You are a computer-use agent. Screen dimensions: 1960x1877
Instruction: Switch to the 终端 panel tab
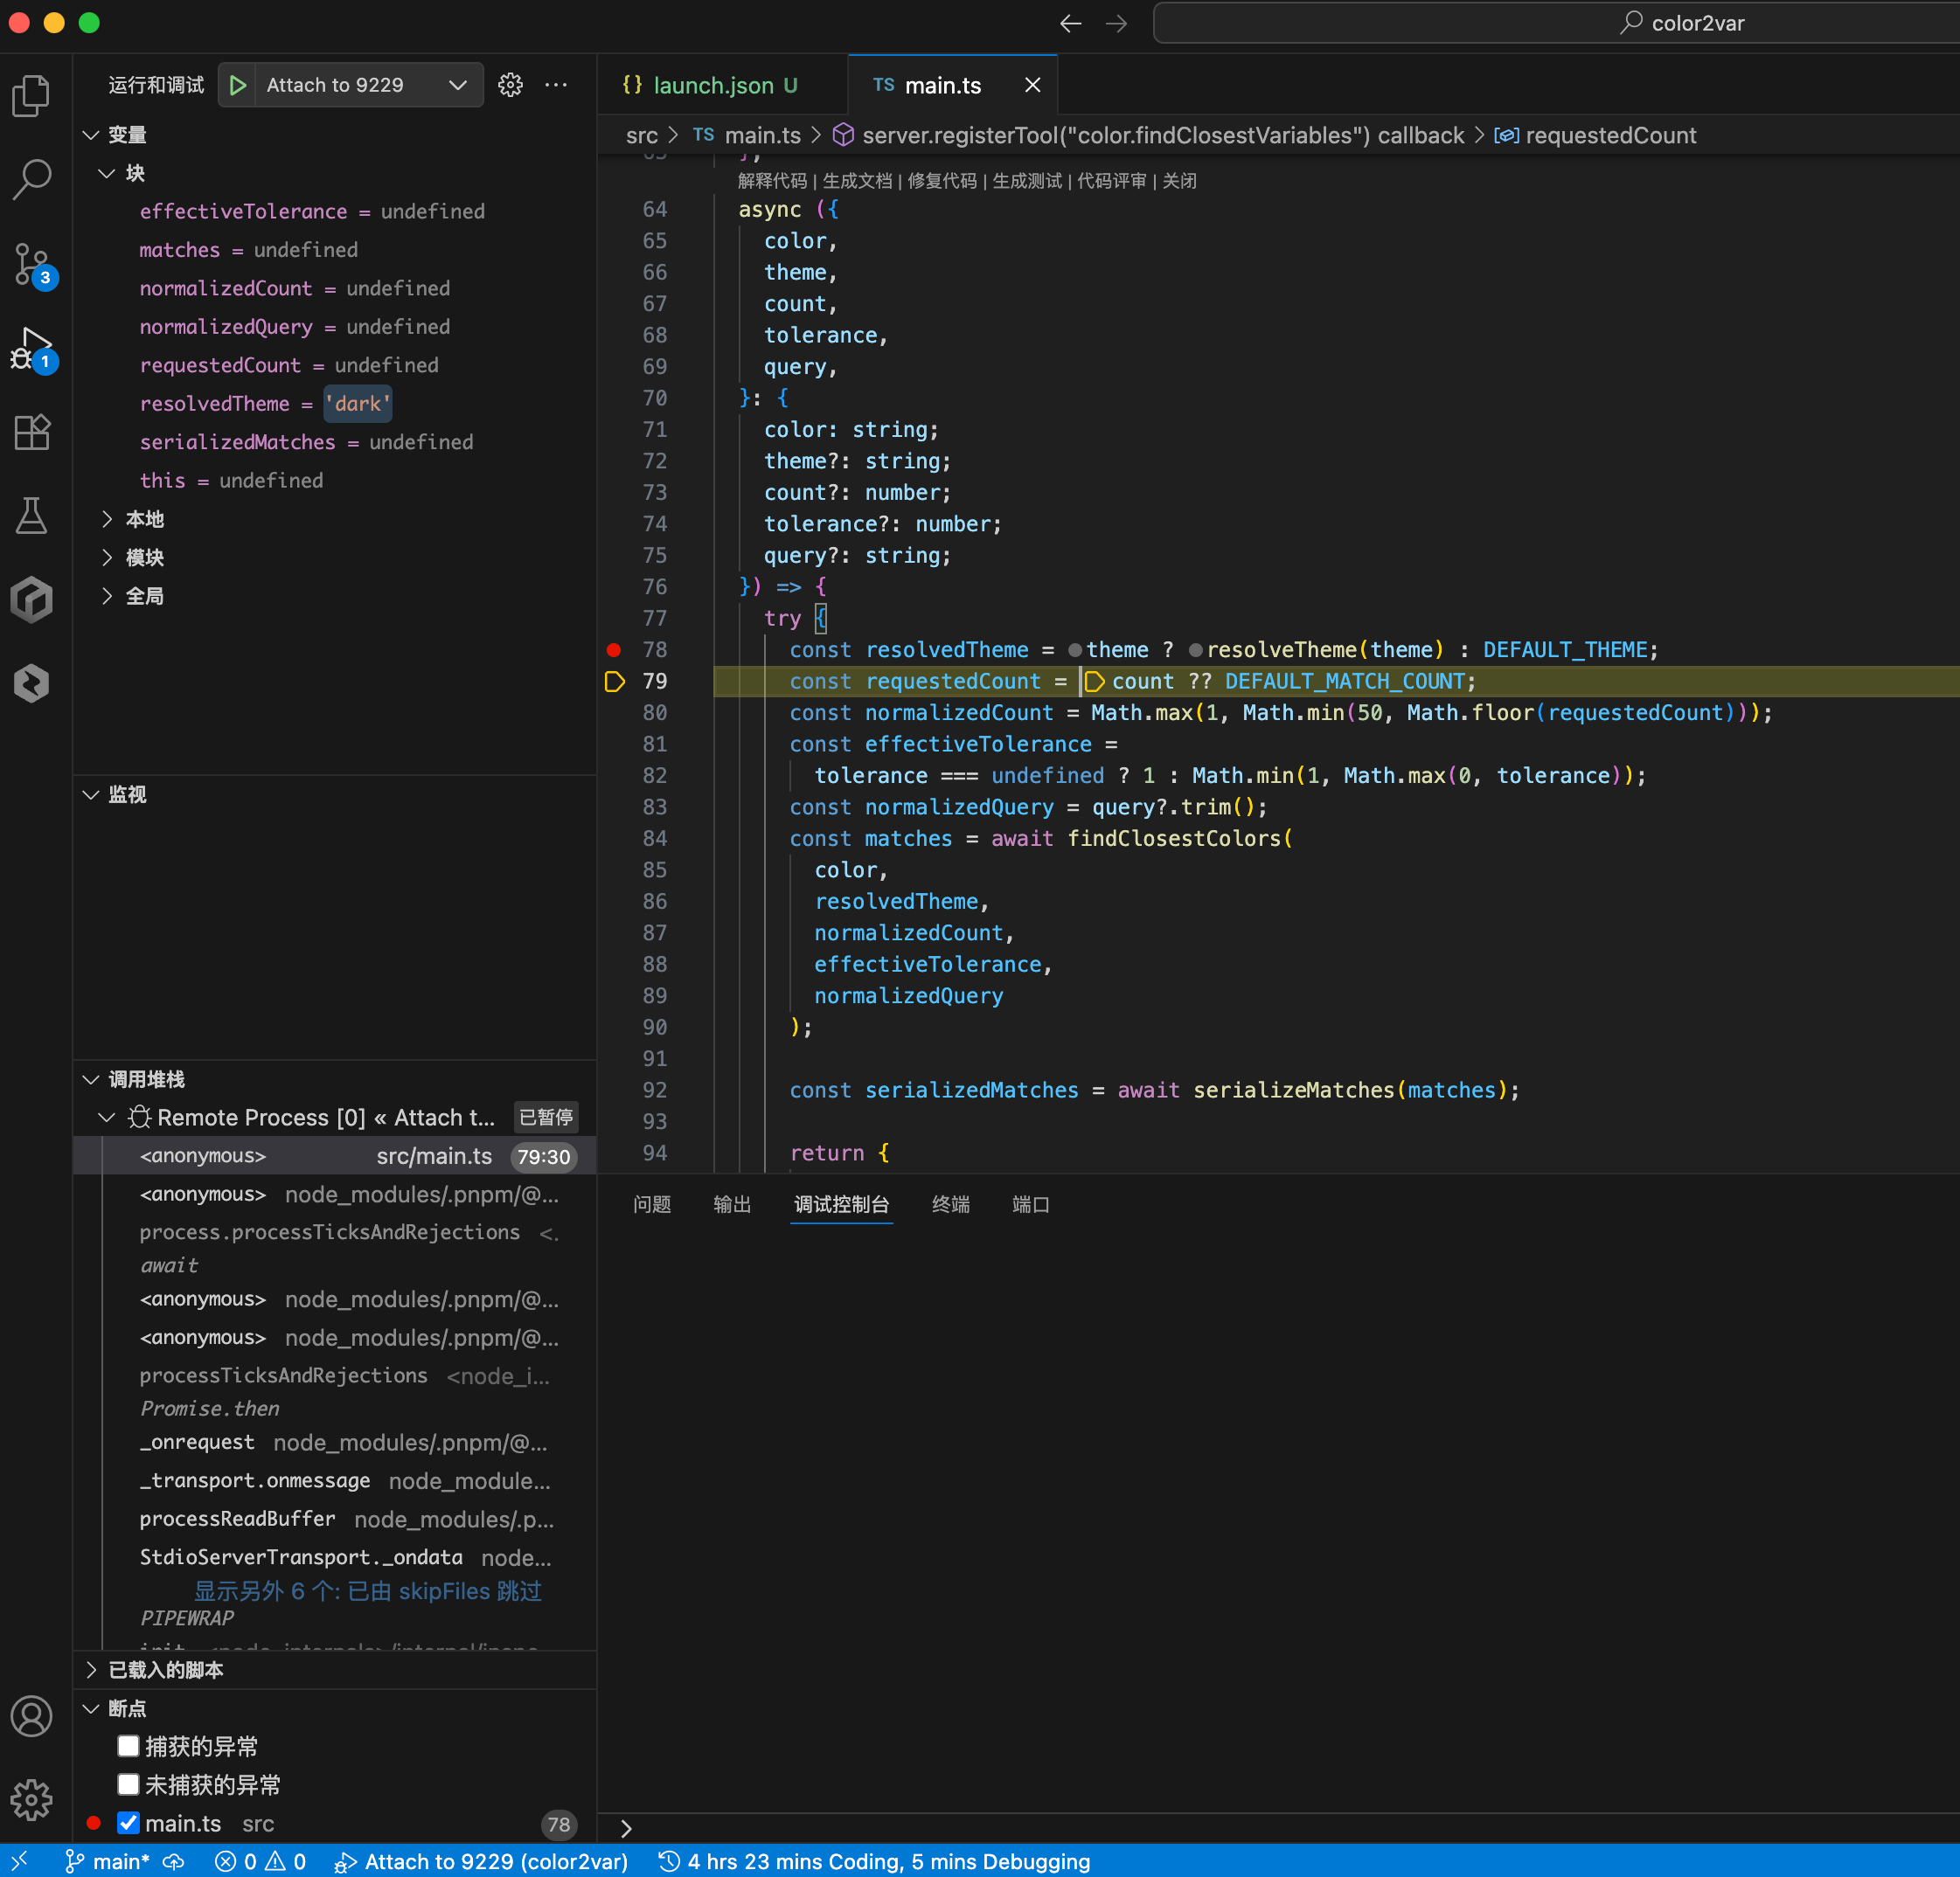pos(949,1204)
